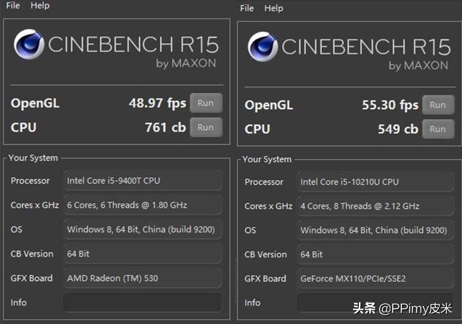Open File menu in right window
The image size is (462, 324).
click(247, 8)
